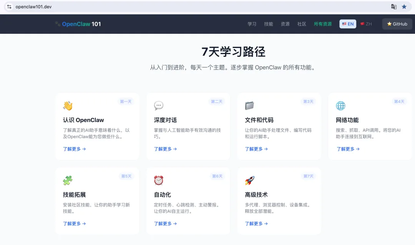This screenshot has width=415, height=245.
Task: Click the 网络功能 card title
Action: (x=347, y=120)
